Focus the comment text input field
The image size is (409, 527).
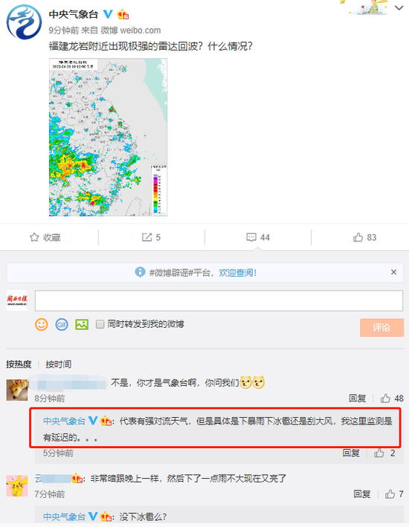pos(219,300)
